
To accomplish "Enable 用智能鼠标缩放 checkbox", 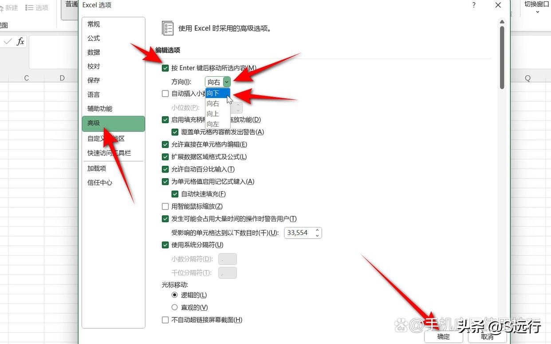I will pyautogui.click(x=165, y=207).
